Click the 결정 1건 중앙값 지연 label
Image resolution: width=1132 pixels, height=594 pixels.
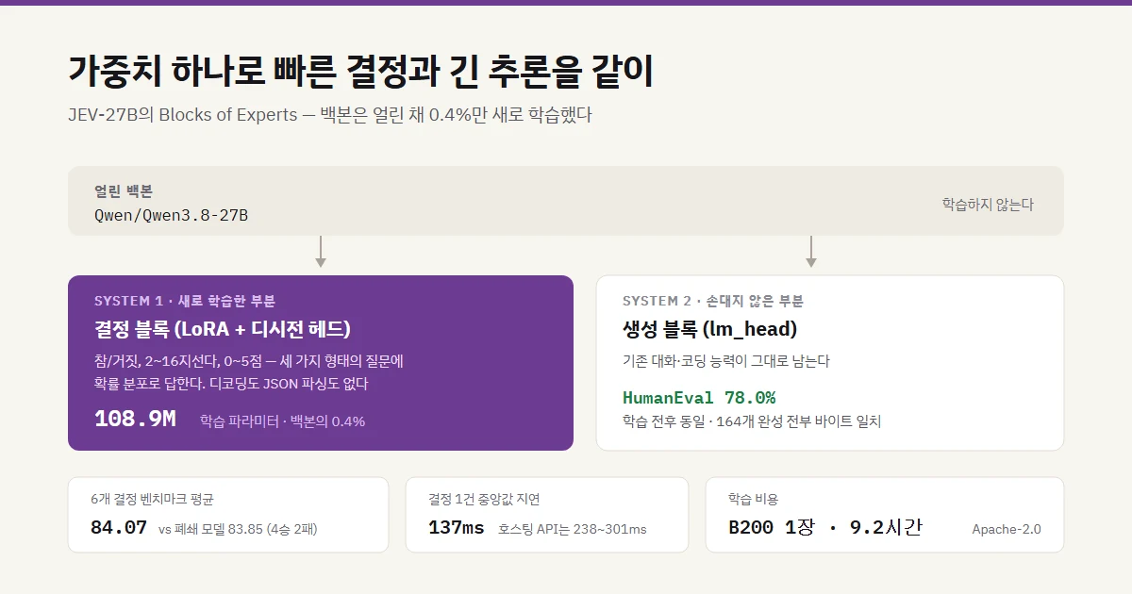click(x=484, y=499)
